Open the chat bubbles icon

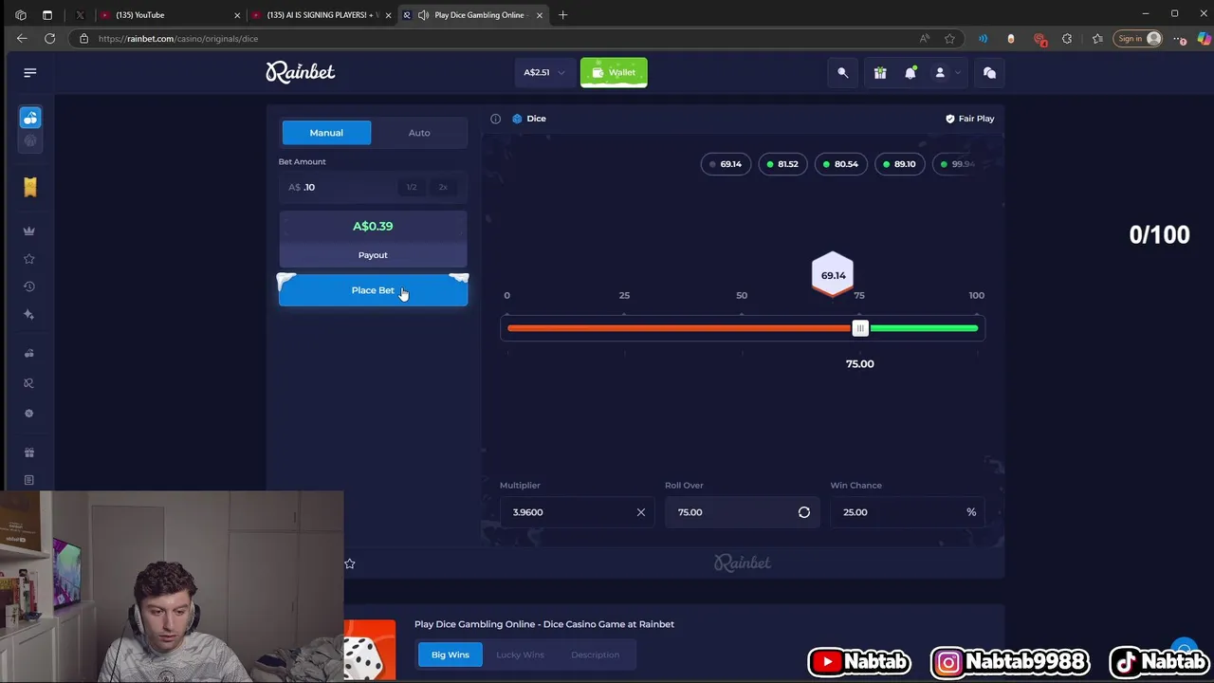(x=989, y=72)
